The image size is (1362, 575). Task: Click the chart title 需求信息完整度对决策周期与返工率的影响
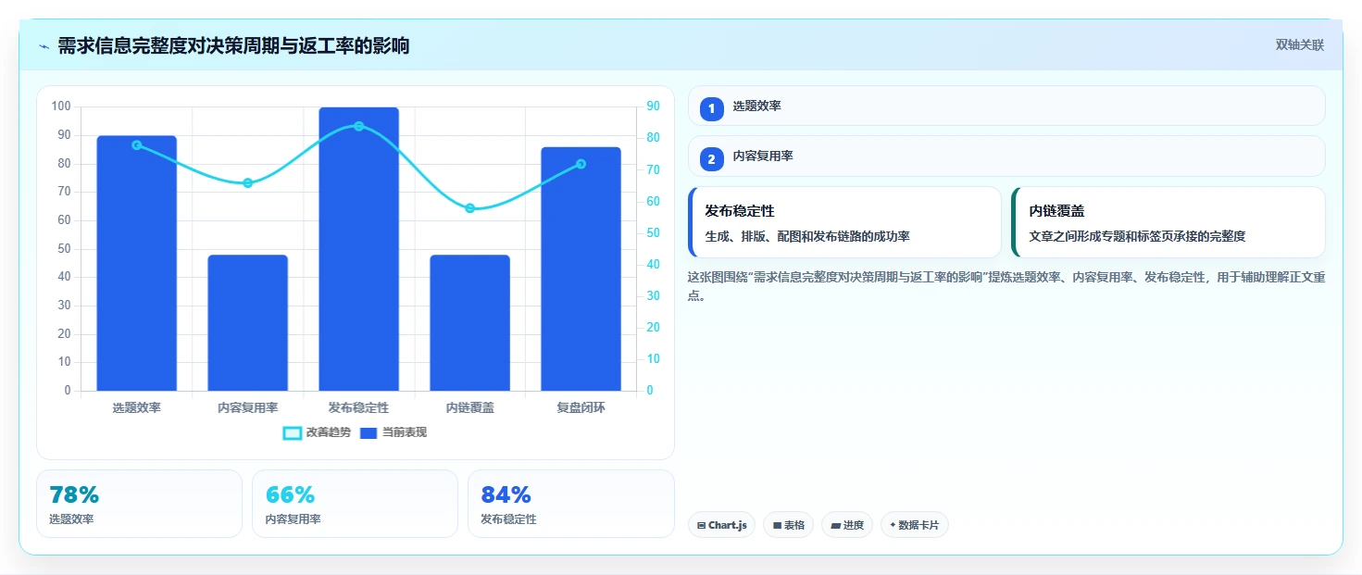pyautogui.click(x=233, y=46)
